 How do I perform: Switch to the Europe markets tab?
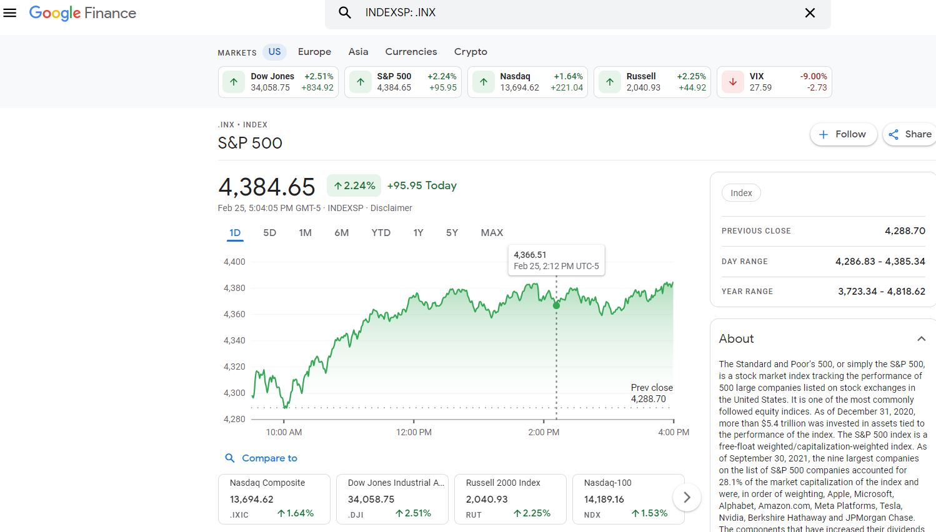[x=314, y=51]
